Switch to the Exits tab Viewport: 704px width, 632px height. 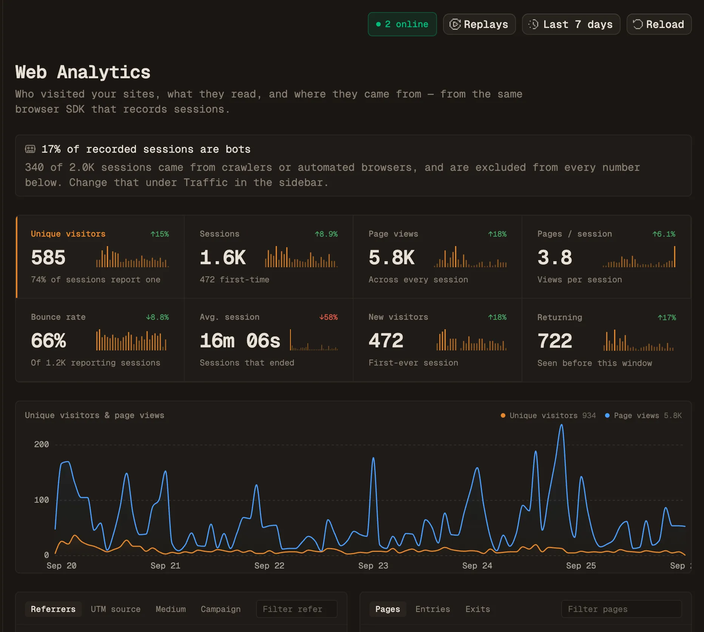click(x=478, y=609)
